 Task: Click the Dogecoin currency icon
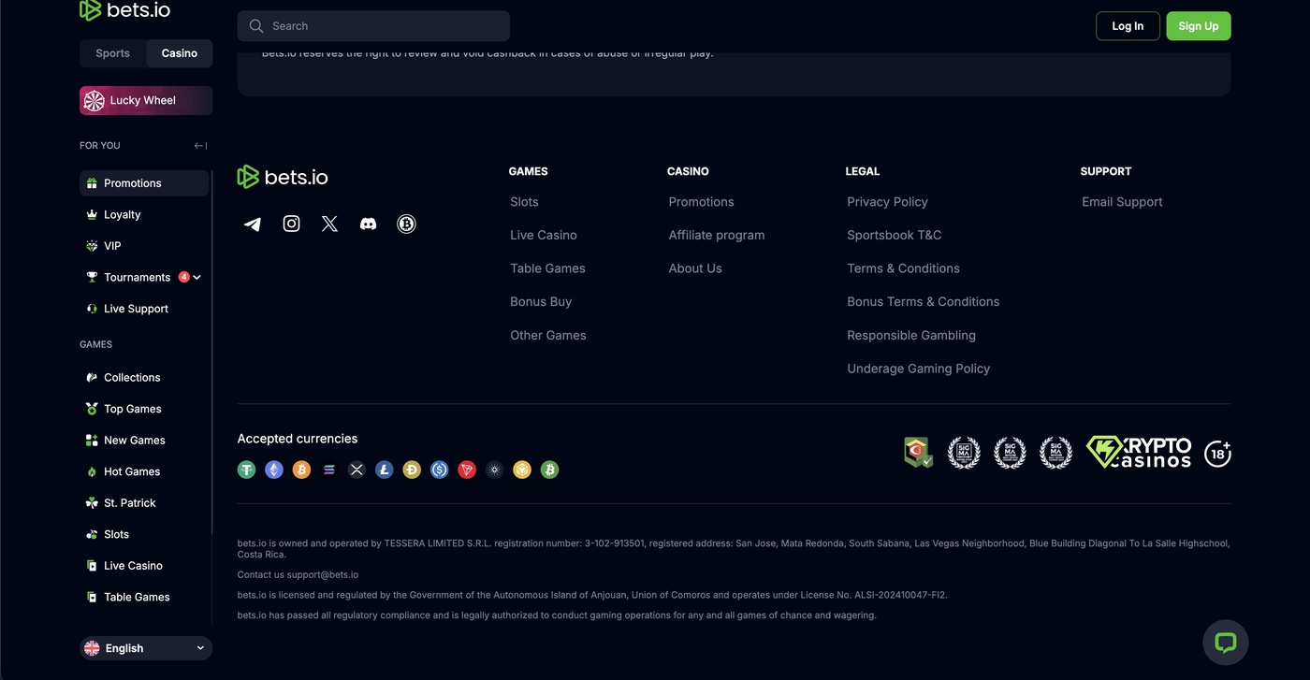(x=412, y=470)
